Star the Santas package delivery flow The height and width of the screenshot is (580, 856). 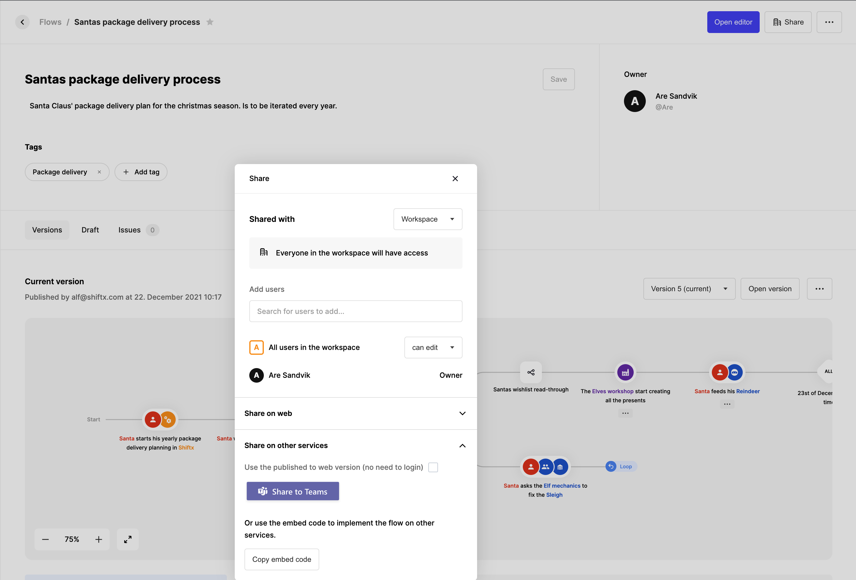pyautogui.click(x=210, y=22)
